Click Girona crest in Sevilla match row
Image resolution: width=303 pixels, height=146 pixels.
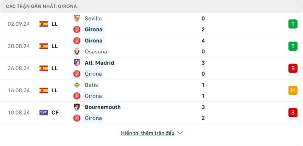point(77,30)
